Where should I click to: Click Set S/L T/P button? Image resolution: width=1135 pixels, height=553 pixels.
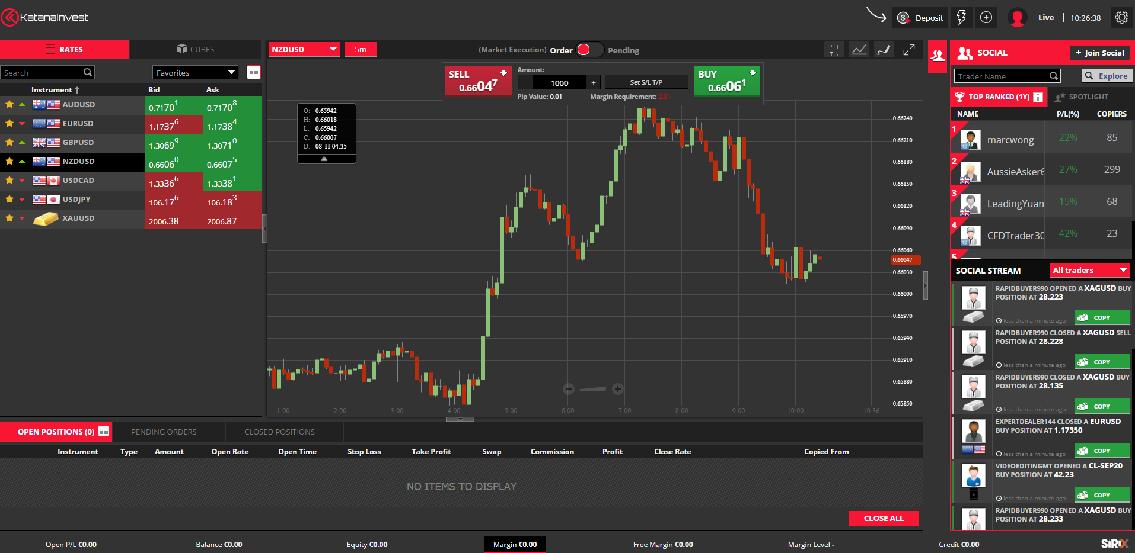tap(646, 82)
